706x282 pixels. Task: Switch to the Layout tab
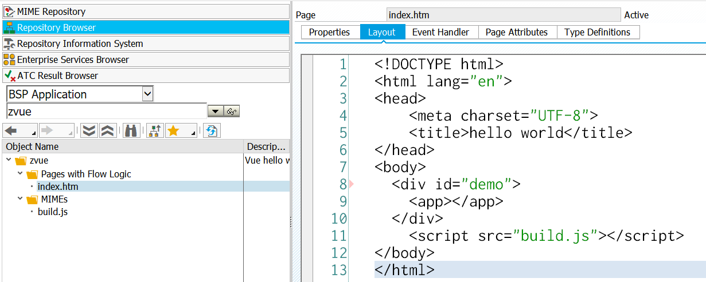pos(381,32)
